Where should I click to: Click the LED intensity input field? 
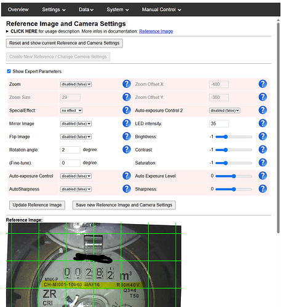(x=219, y=123)
